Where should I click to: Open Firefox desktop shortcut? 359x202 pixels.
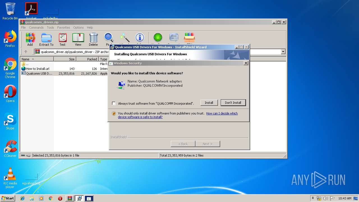pyautogui.click(x=10, y=39)
